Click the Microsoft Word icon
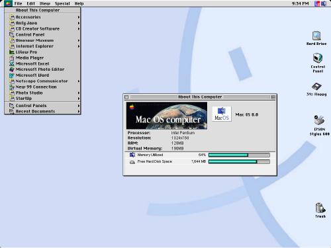The width and height of the screenshot is (331, 248). tap(12, 75)
